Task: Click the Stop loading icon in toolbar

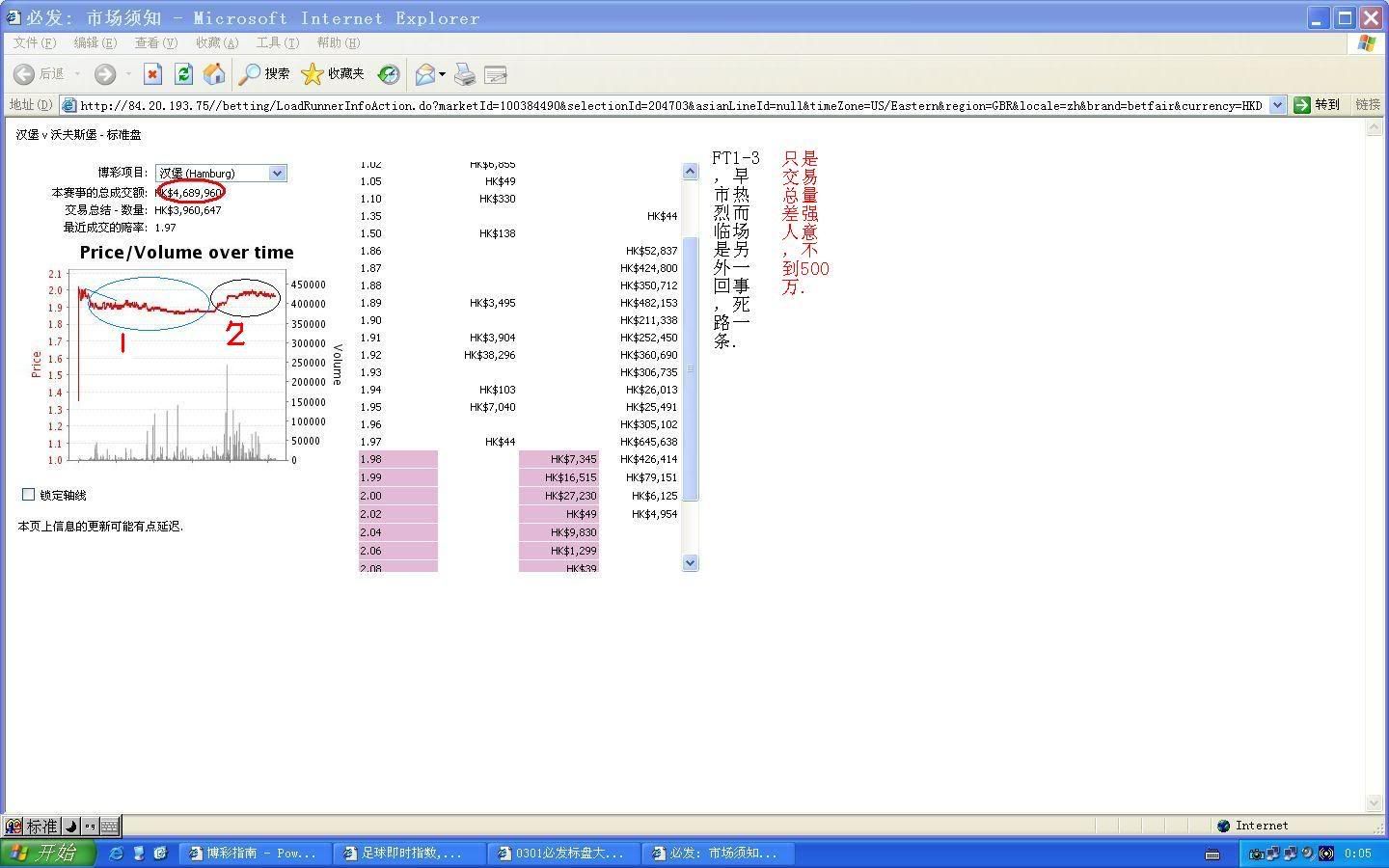Action: pos(152,74)
